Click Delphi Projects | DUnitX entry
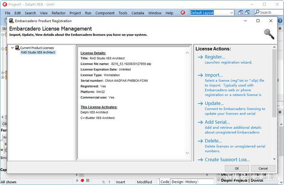This screenshot has height=185, width=284. click(x=242, y=180)
